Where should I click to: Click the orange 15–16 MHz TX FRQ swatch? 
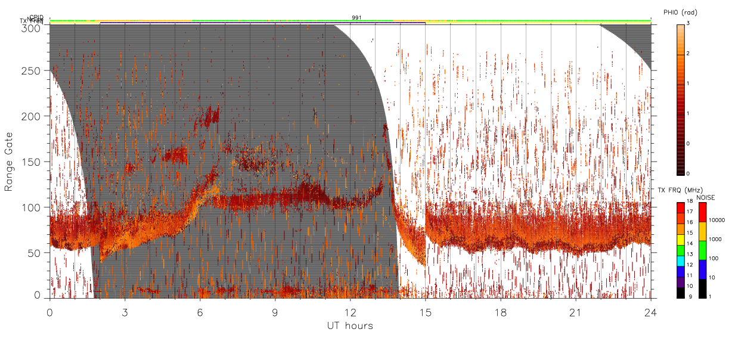pos(681,230)
